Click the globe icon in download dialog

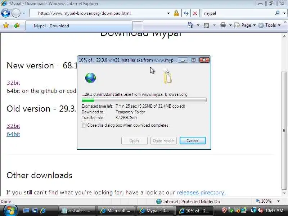(90, 78)
